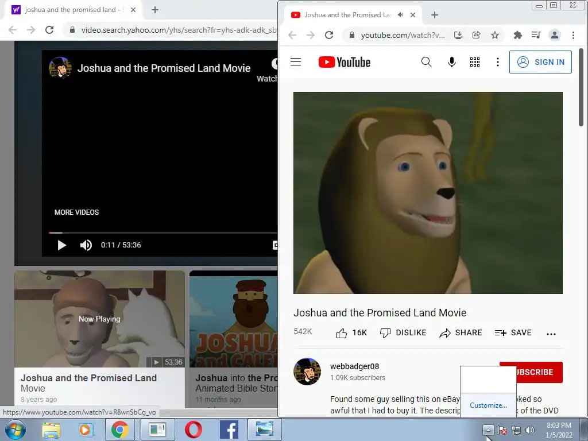
Task: Open YouTube hamburger guide menu
Action: pos(296,62)
